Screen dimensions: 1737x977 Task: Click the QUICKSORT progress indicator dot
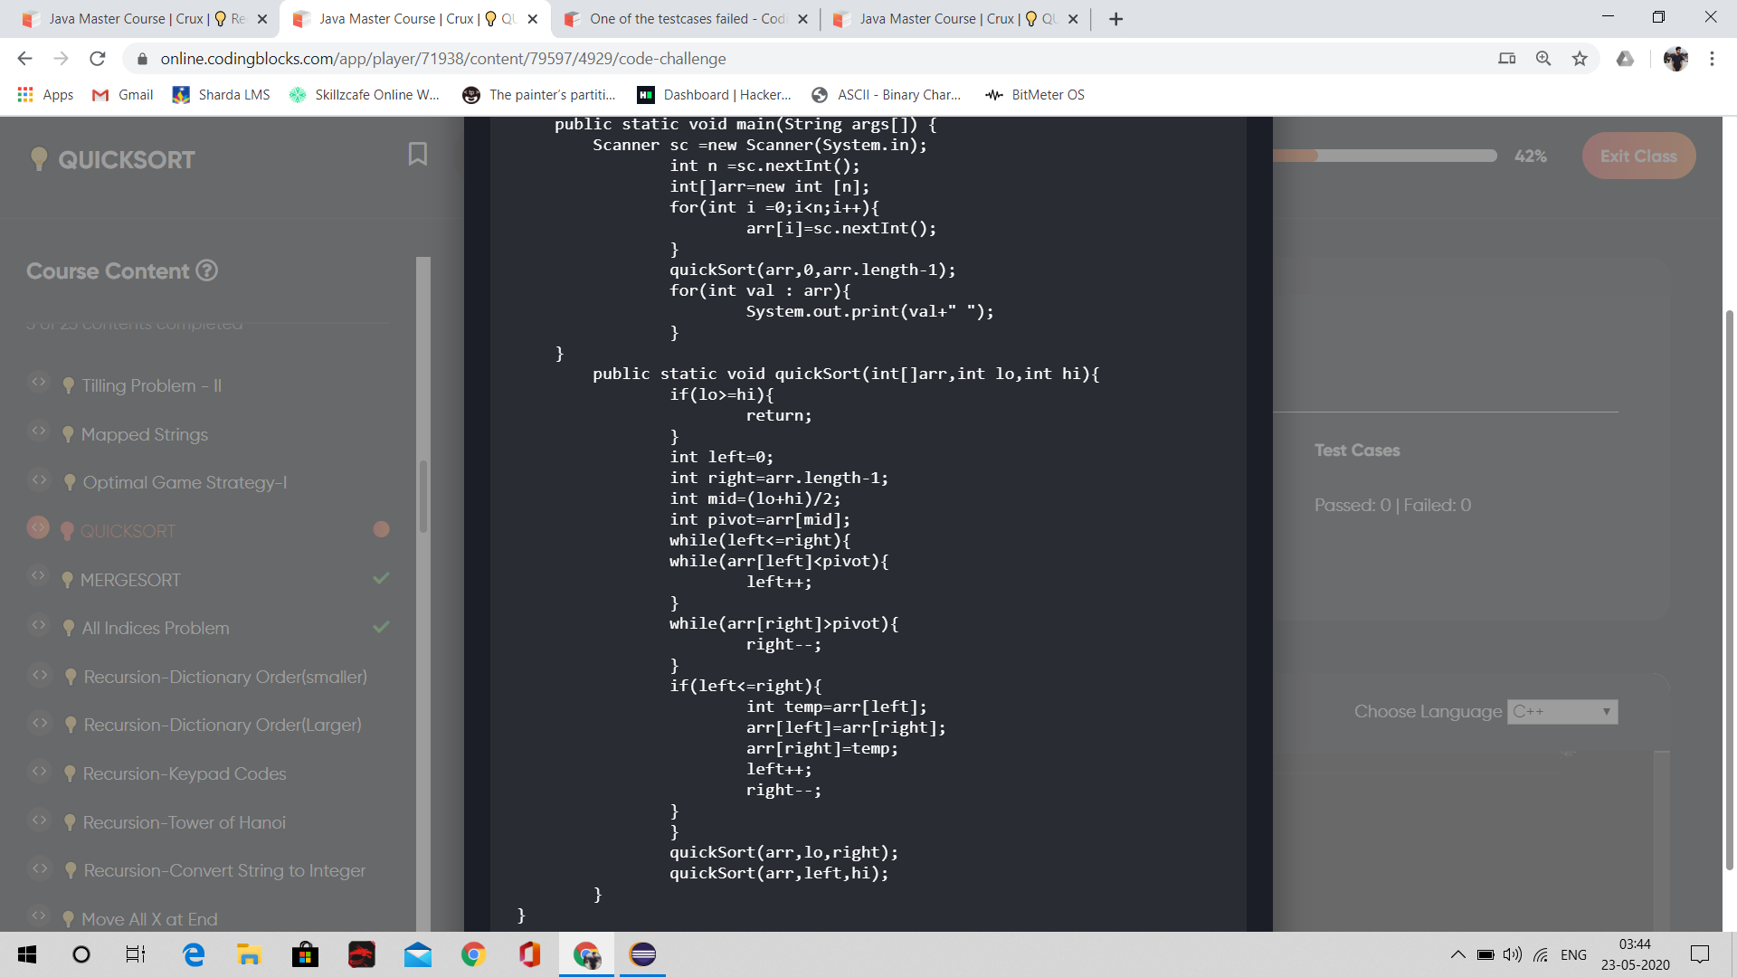point(382,529)
